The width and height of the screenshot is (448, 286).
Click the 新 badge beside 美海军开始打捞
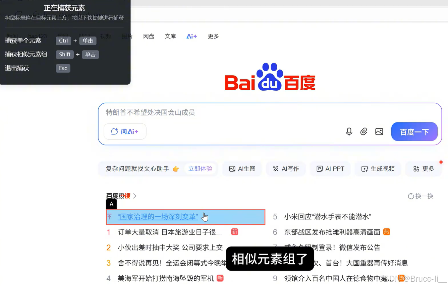[220, 278]
